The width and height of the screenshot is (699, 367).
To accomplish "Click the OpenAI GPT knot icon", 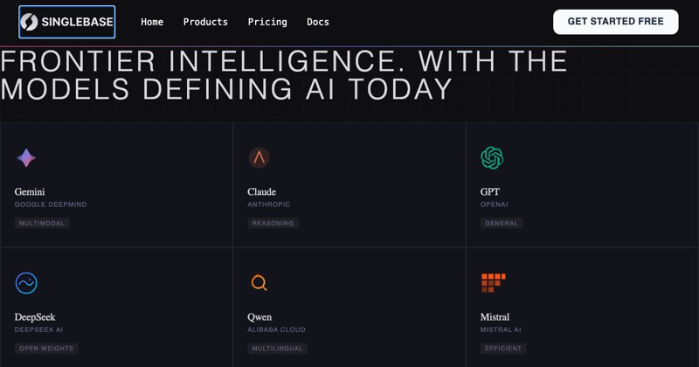I will point(492,158).
